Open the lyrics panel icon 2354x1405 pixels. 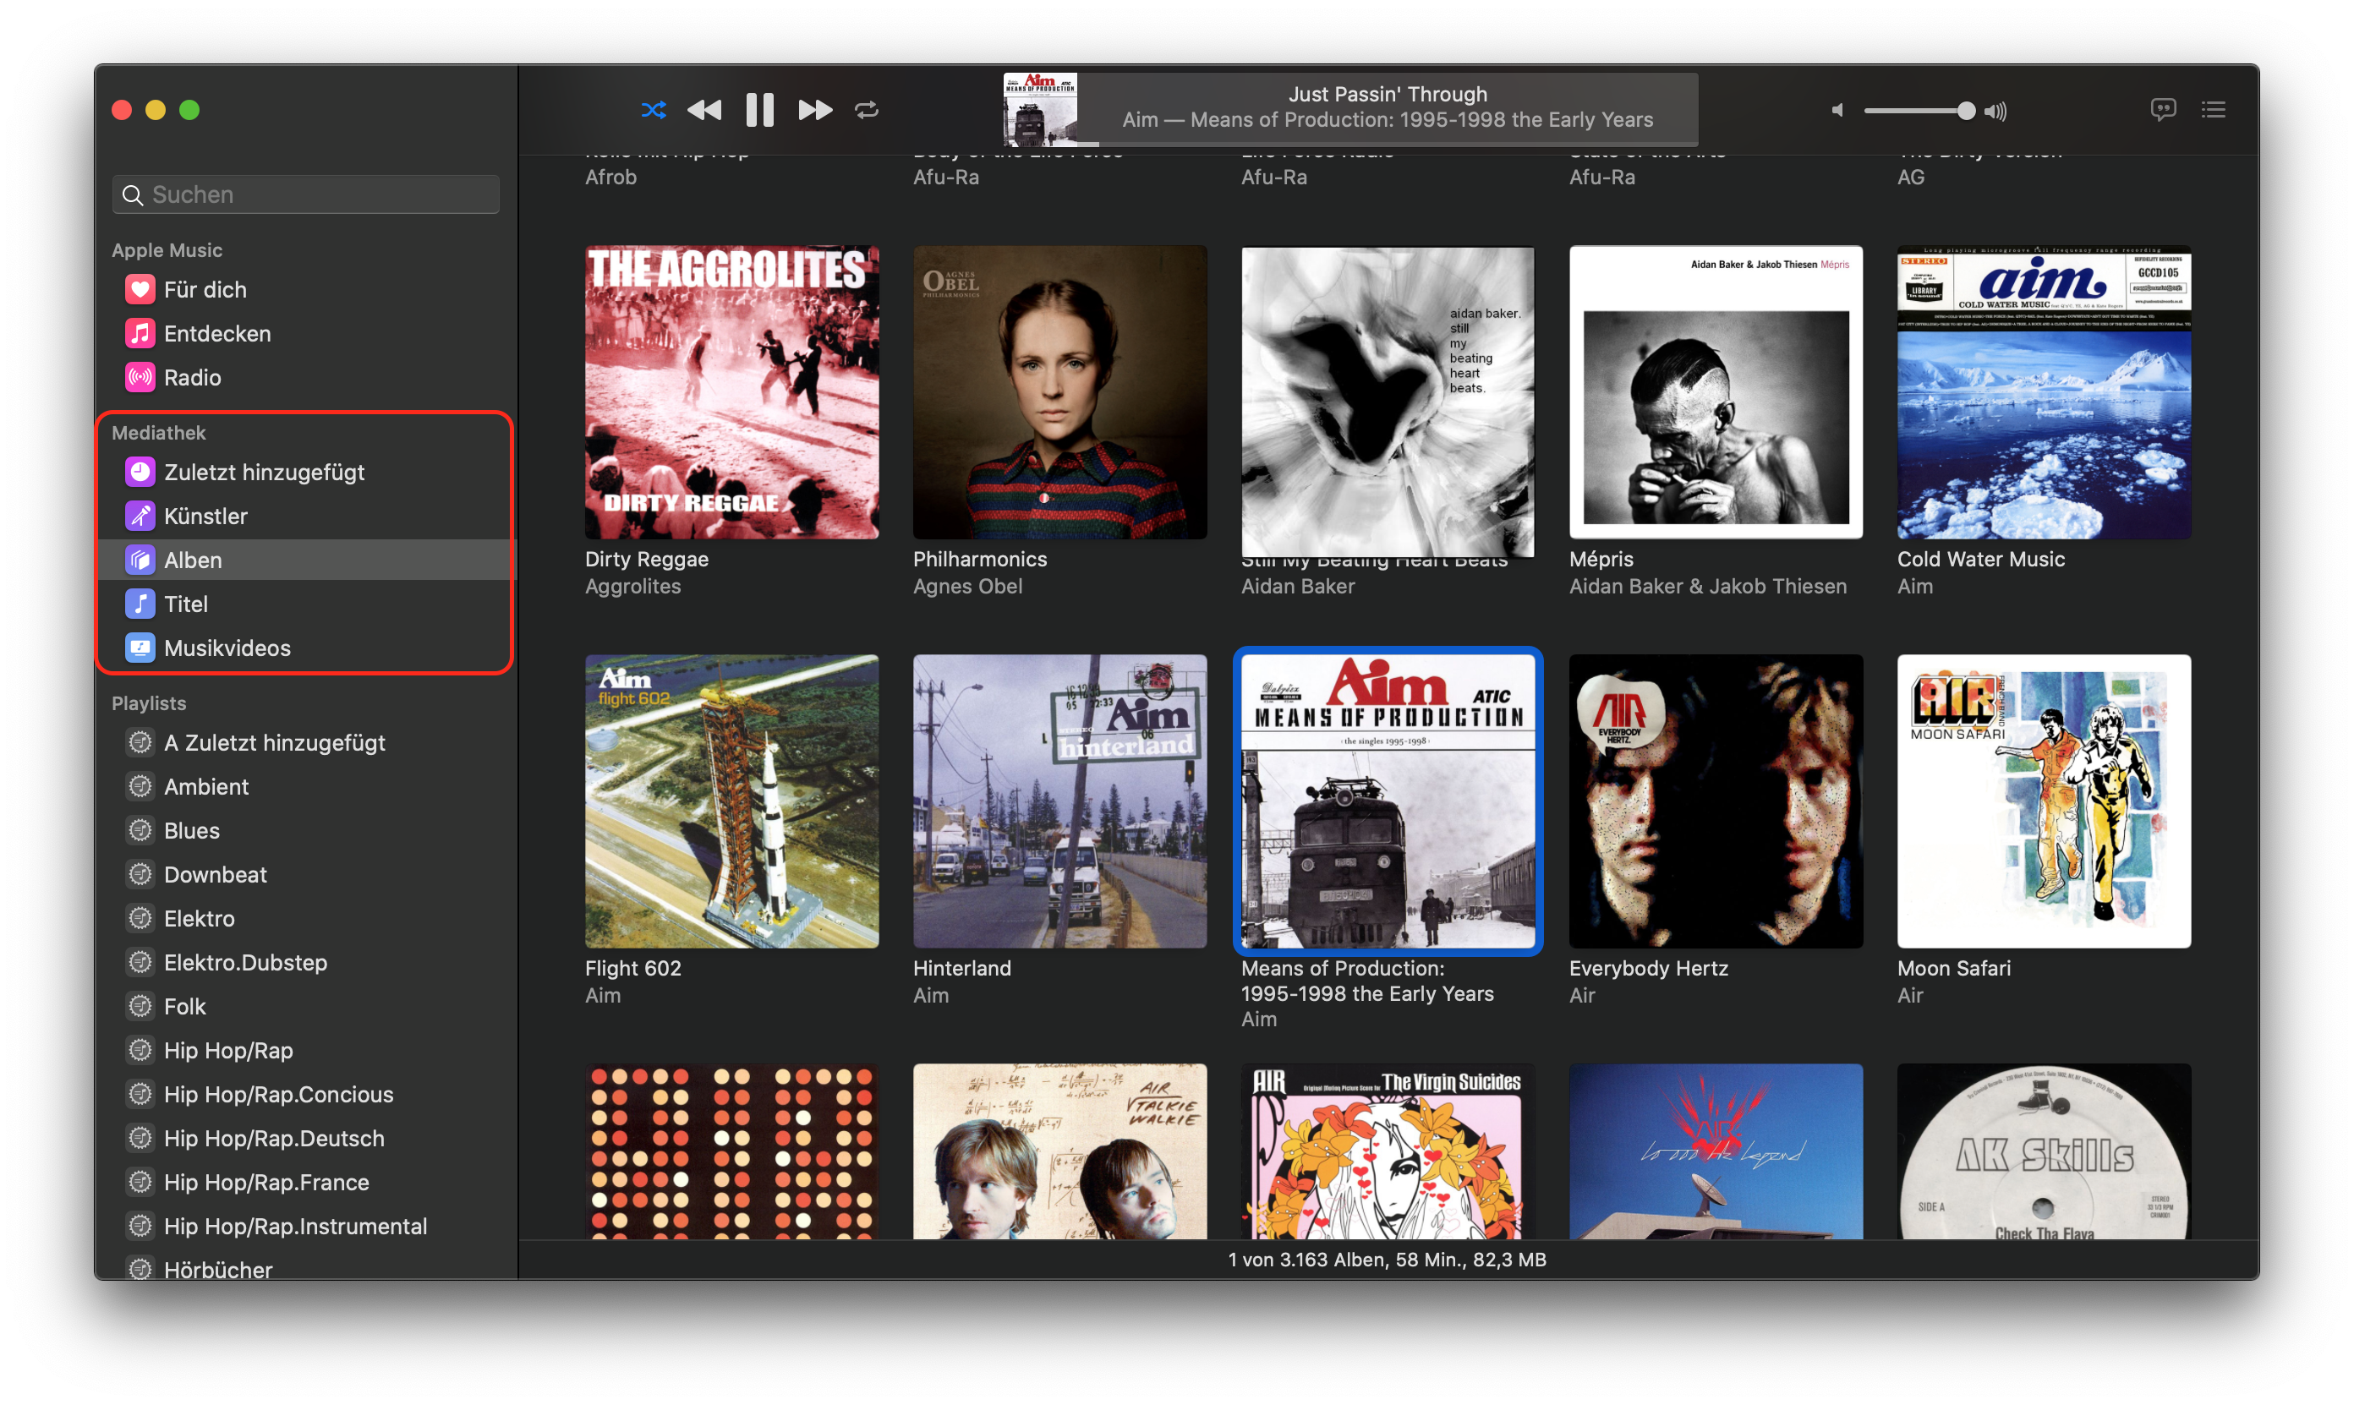(x=2163, y=110)
